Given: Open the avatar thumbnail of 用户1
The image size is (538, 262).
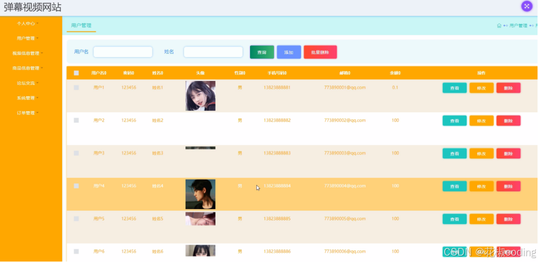Looking at the screenshot, I should [x=201, y=96].
